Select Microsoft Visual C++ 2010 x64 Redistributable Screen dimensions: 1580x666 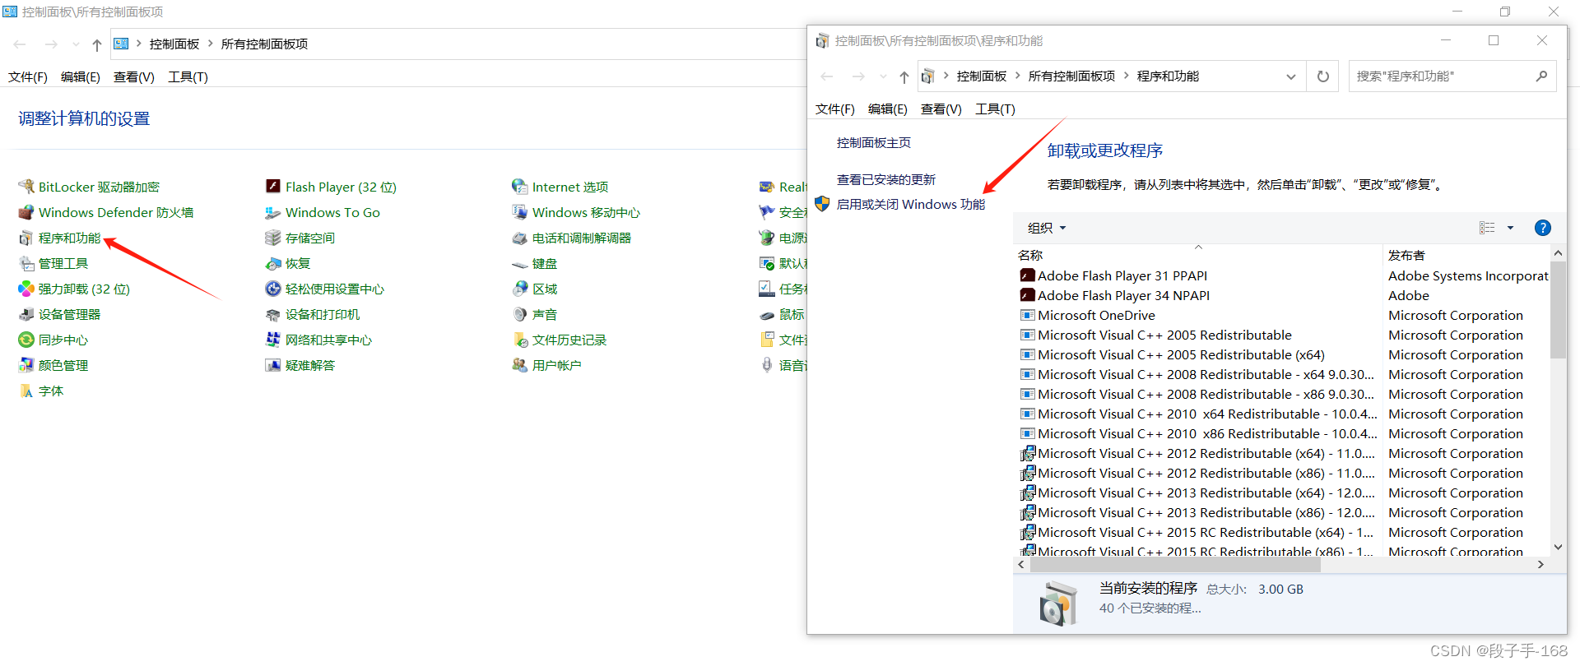[1198, 414]
